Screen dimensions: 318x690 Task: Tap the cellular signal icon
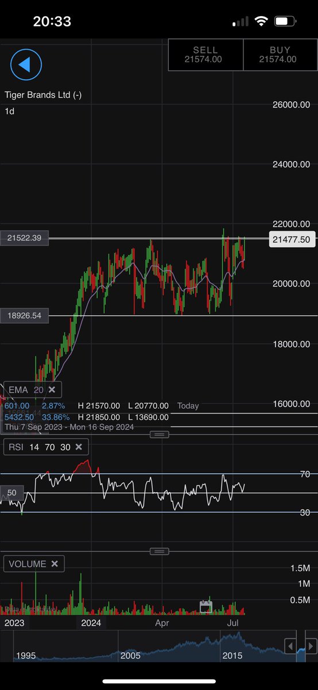(x=241, y=22)
